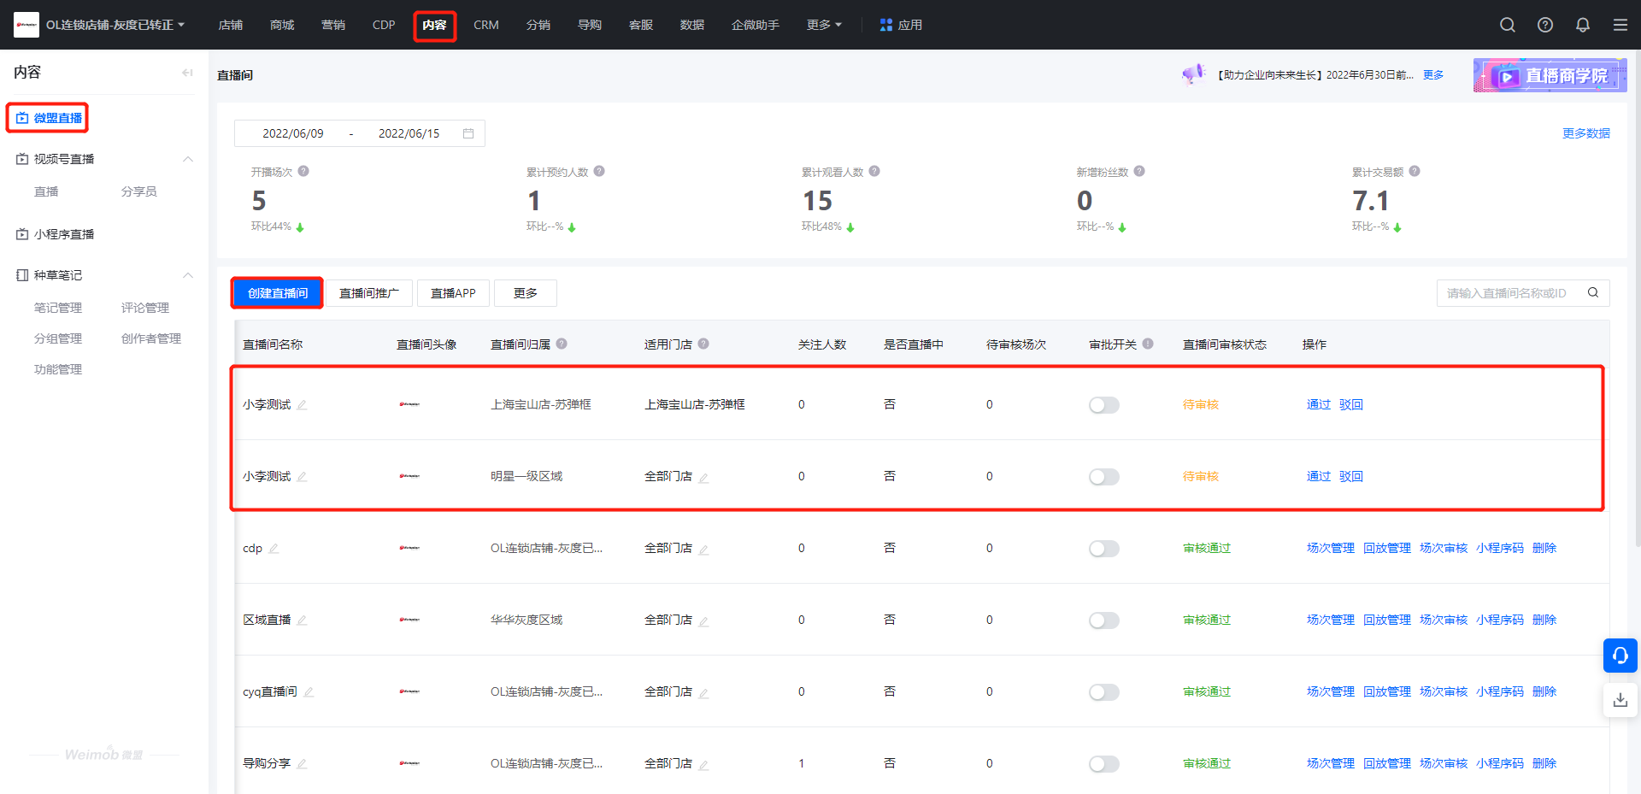The image size is (1641, 794).
Task: Open the help question-mark icon in header
Action: [1545, 25]
